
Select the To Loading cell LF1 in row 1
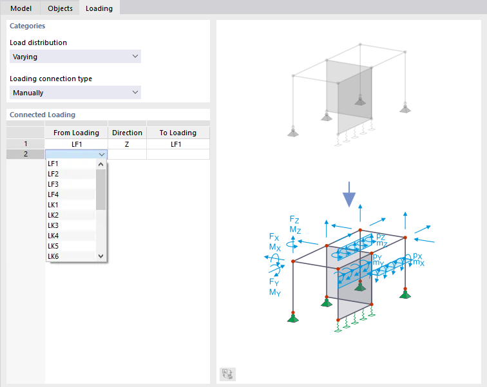click(x=178, y=144)
